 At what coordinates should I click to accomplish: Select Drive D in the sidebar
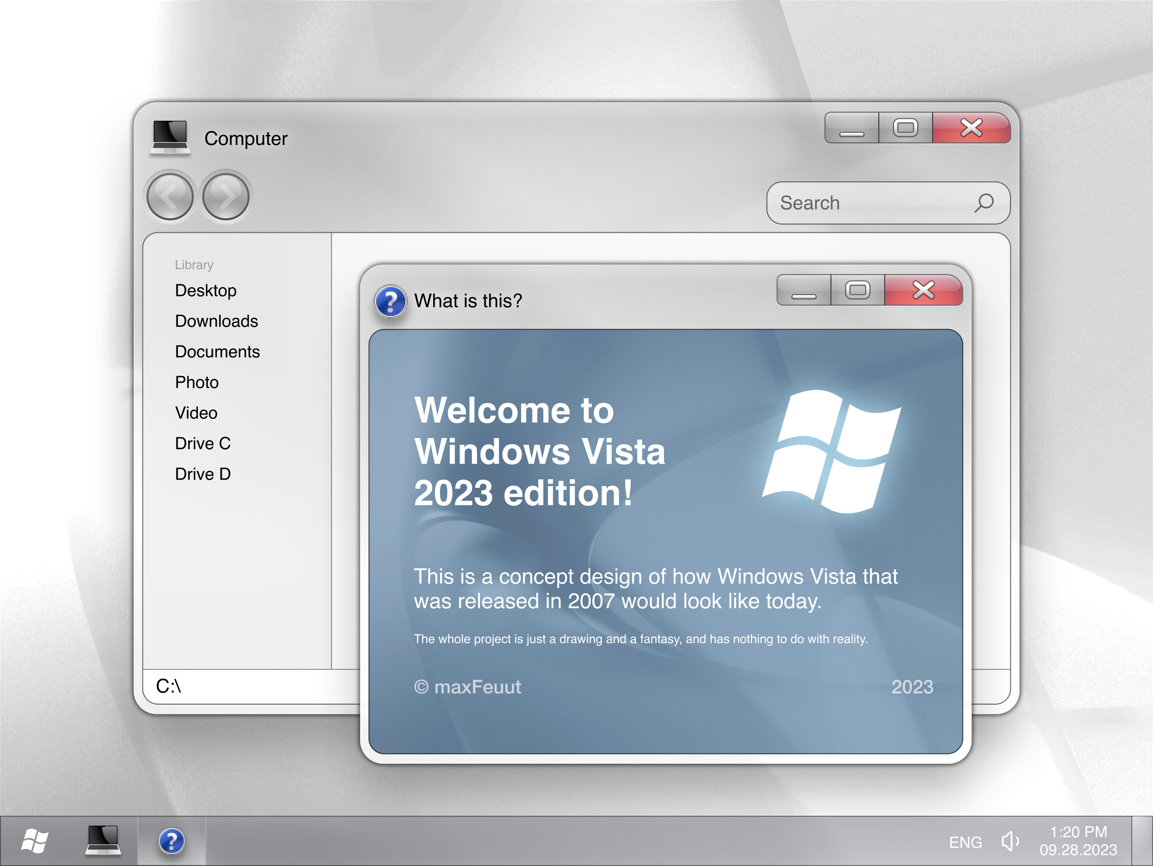coord(203,474)
